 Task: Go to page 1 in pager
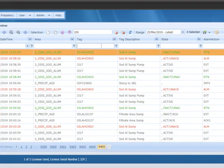tap(21, 147)
